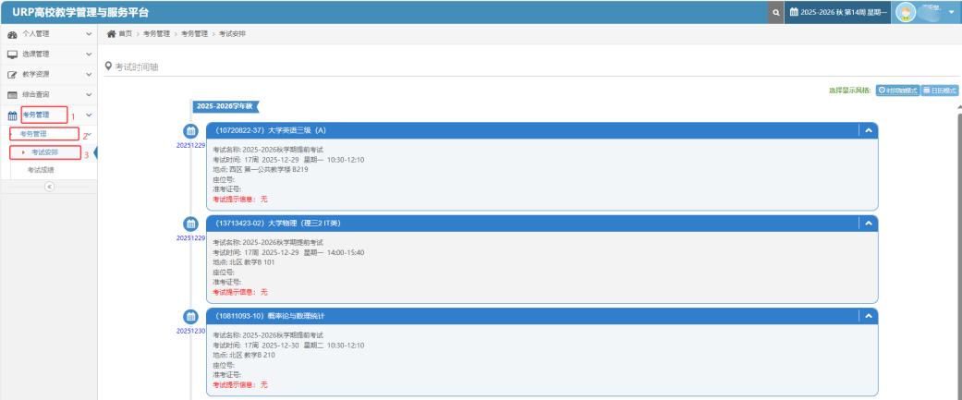Click the 选课管理 monitor icon
Screen dimensions: 962x400
(11, 55)
